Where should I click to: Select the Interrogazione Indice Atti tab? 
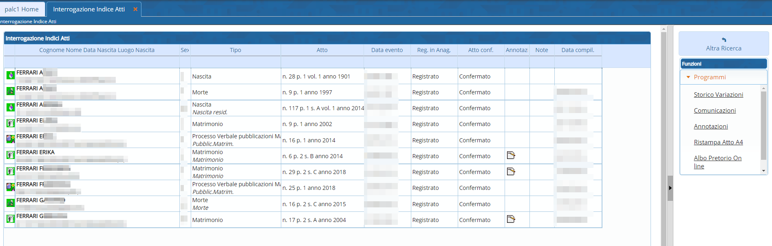coord(89,9)
